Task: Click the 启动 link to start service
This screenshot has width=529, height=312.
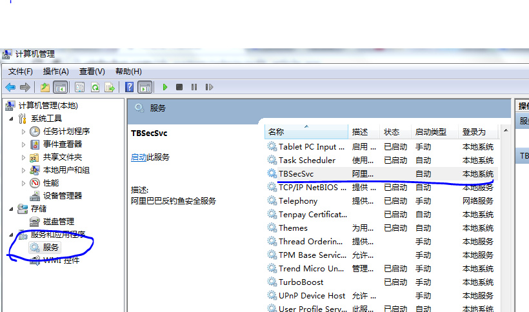Action: pos(138,157)
